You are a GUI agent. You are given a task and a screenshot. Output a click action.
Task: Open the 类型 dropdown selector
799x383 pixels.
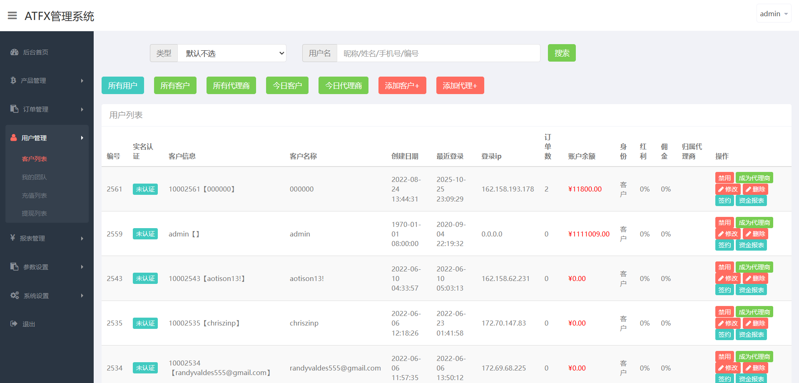pyautogui.click(x=231, y=53)
